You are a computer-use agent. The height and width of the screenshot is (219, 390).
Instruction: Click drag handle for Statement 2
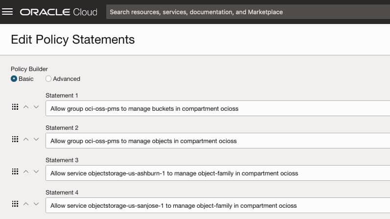tap(15, 140)
